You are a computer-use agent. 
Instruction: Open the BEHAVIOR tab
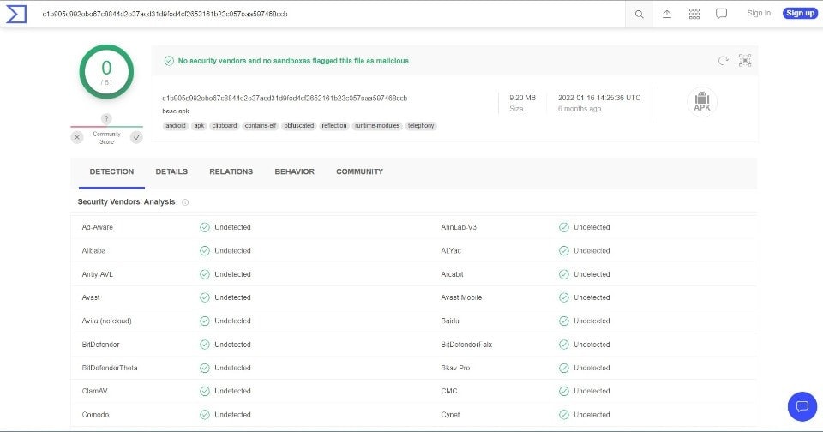point(294,171)
